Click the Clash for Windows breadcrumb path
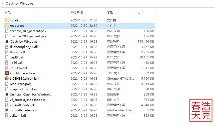The width and height of the screenshot is (215, 126). click(19, 4)
